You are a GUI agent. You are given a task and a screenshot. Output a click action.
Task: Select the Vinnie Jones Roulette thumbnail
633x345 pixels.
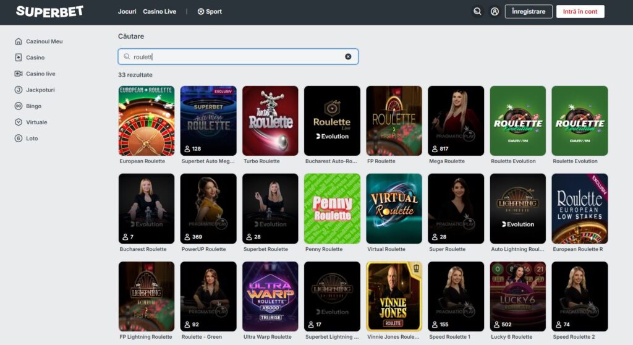[394, 296]
